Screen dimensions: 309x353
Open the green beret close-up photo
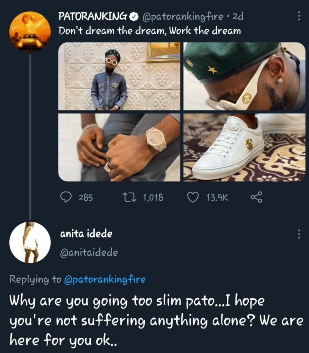click(x=244, y=76)
